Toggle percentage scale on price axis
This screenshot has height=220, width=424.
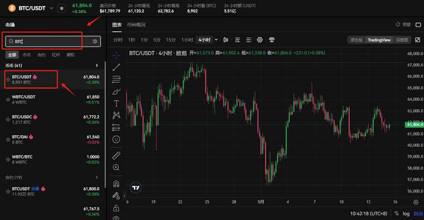point(394,213)
